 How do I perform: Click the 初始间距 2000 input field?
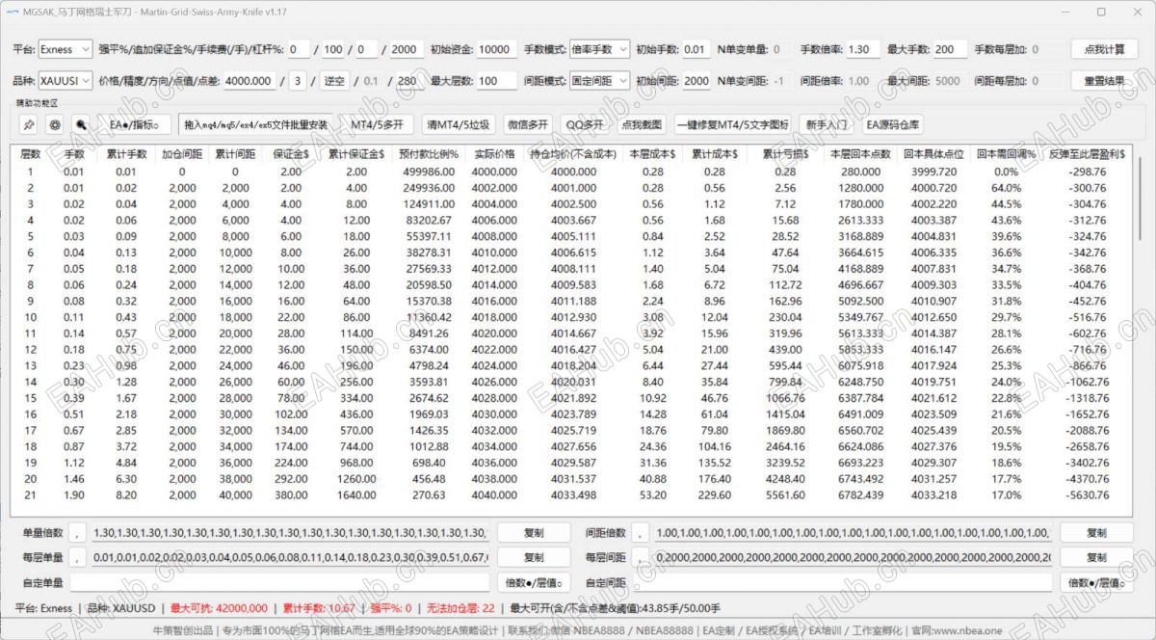click(x=696, y=81)
